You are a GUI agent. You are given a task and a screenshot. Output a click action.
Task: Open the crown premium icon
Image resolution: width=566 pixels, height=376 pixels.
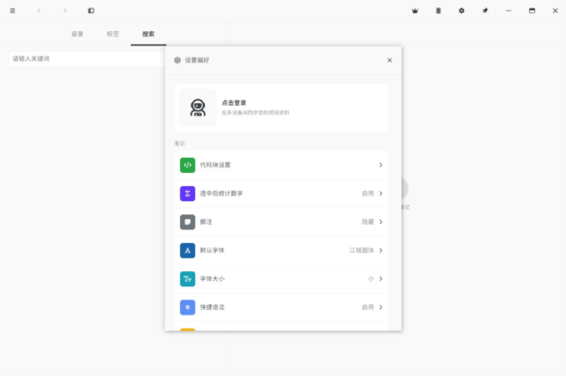coord(415,10)
